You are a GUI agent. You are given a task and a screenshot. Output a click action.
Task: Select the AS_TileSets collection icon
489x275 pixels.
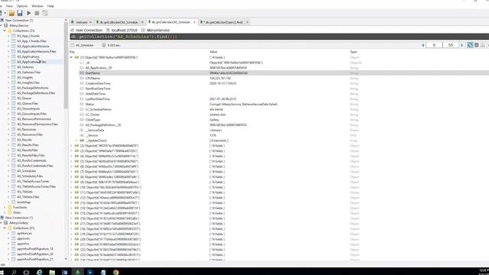[14, 192]
